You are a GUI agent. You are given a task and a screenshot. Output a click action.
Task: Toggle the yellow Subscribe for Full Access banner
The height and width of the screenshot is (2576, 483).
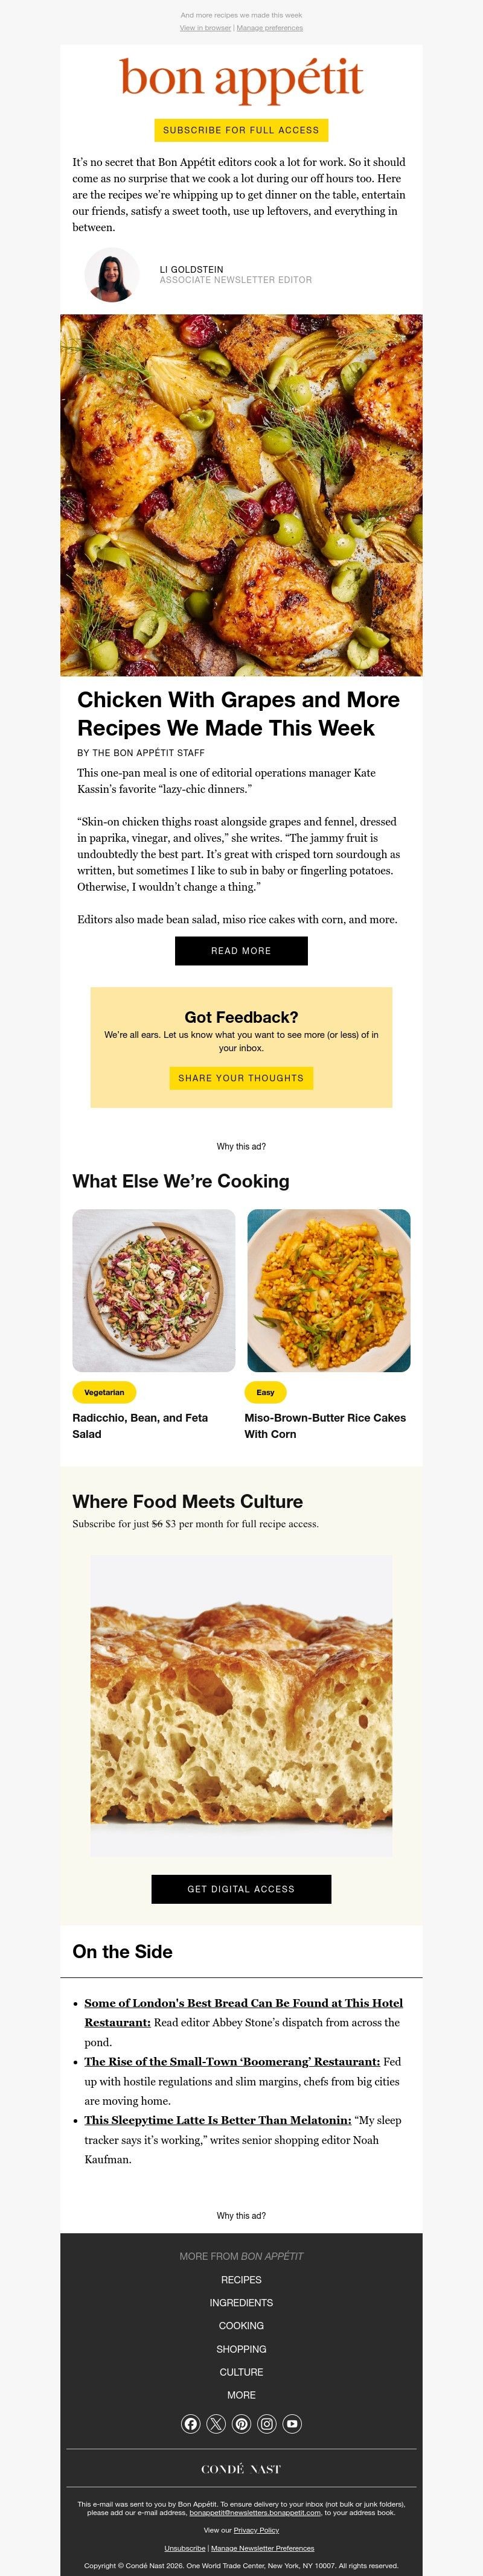pyautogui.click(x=241, y=130)
